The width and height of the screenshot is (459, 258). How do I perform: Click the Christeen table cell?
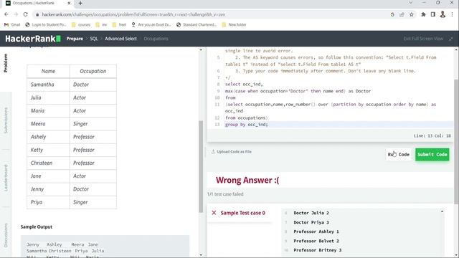48,163
